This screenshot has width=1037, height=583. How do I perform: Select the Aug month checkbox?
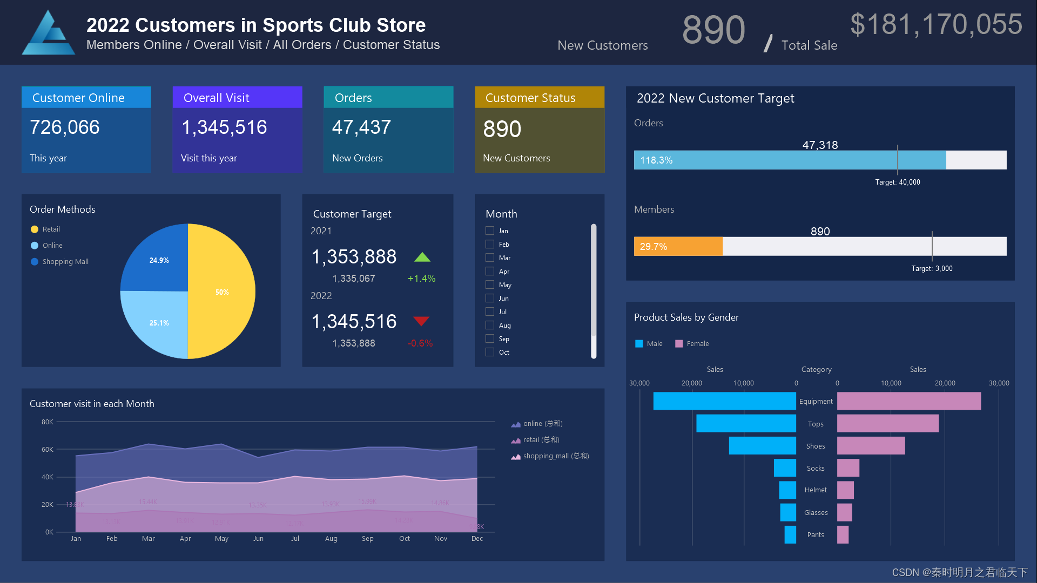click(x=490, y=325)
